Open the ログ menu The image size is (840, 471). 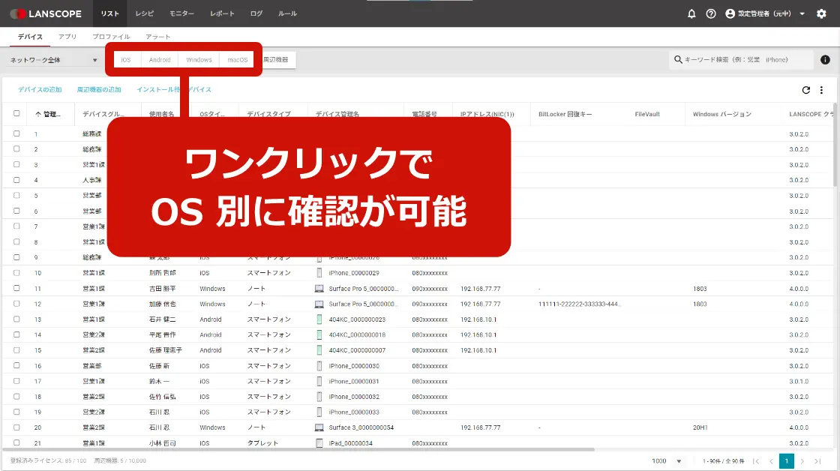pyautogui.click(x=256, y=14)
